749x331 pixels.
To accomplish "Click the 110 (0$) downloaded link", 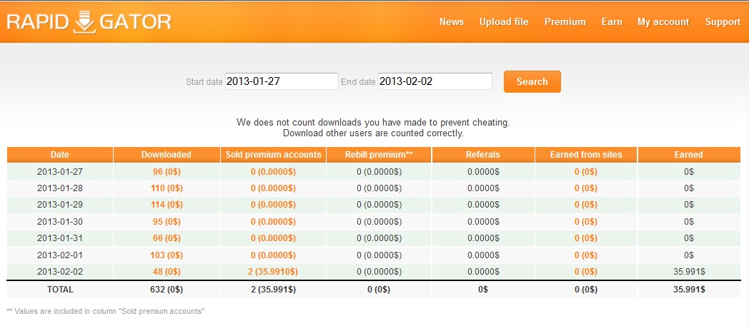I will click(x=166, y=188).
